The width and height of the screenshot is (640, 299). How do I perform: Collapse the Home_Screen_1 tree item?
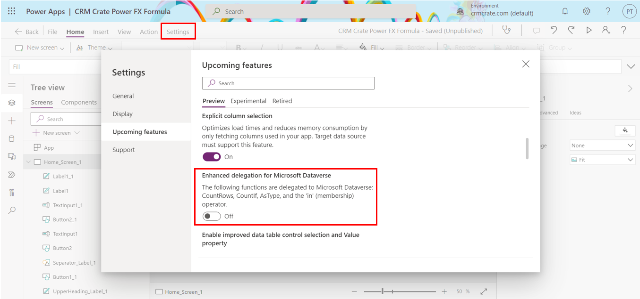coord(27,162)
